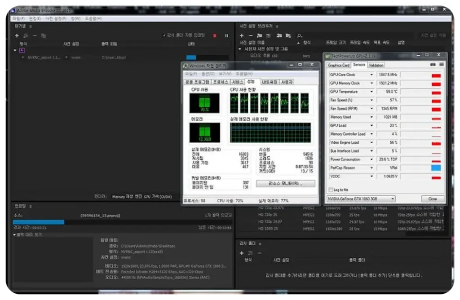Open 창(W) menu in Media Encoder
The width and height of the screenshot is (460, 300).
[x=75, y=18]
